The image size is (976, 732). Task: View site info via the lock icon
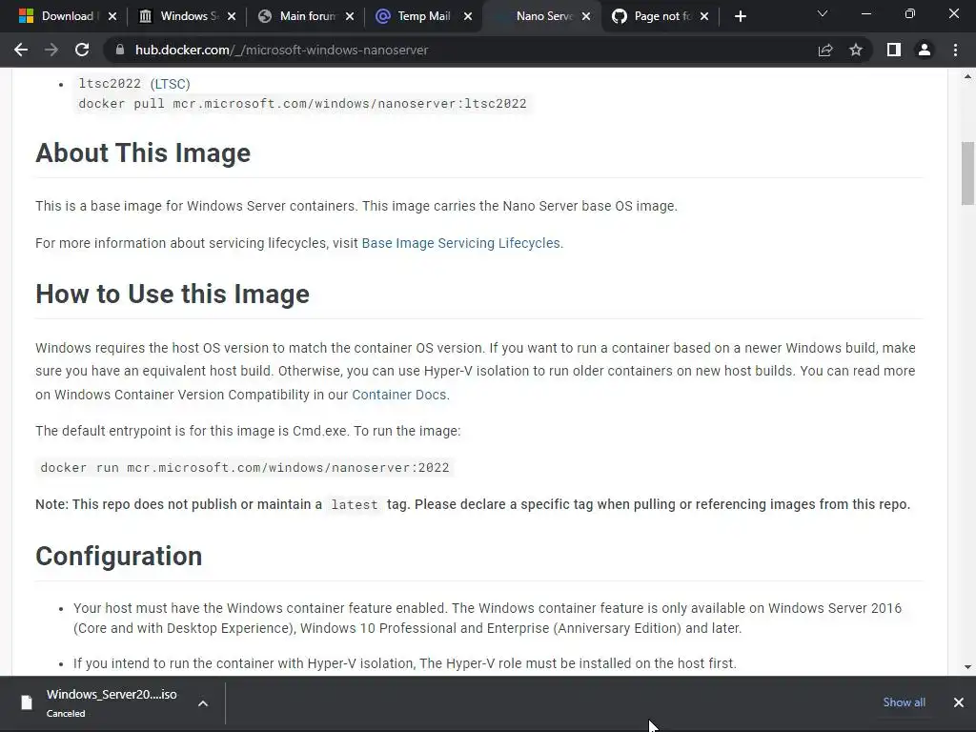coord(119,50)
